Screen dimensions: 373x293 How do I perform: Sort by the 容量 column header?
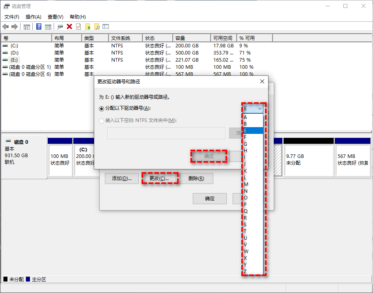point(192,38)
